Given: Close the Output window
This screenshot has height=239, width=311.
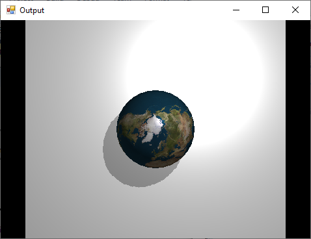Looking at the screenshot, I should pos(295,10).
